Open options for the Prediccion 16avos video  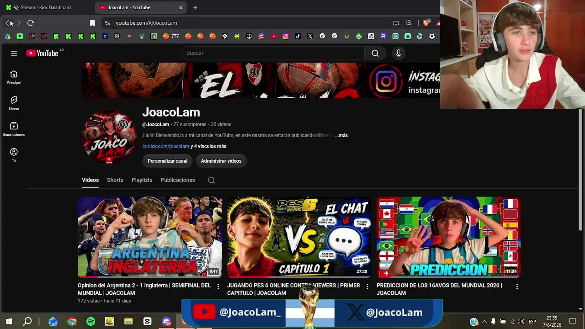coord(517,287)
